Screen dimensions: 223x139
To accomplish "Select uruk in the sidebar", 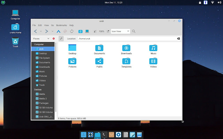I will (43, 49).
